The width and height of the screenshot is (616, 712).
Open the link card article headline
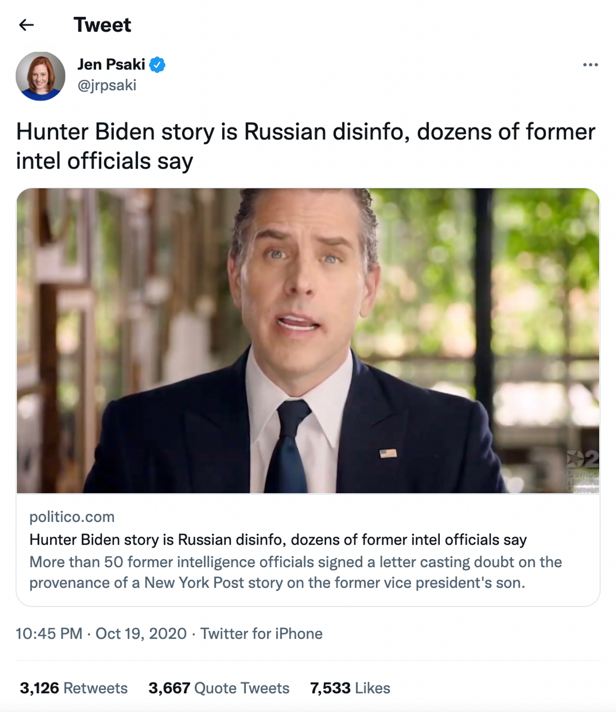coord(278,540)
